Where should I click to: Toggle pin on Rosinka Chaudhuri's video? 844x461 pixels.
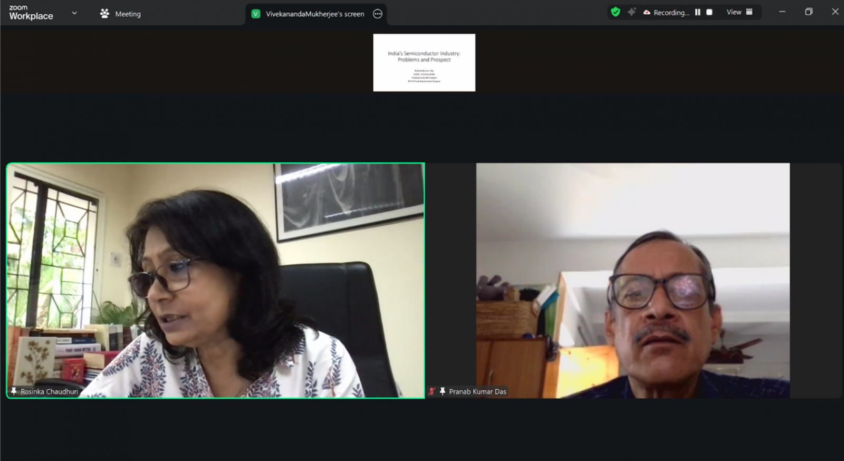coord(14,391)
